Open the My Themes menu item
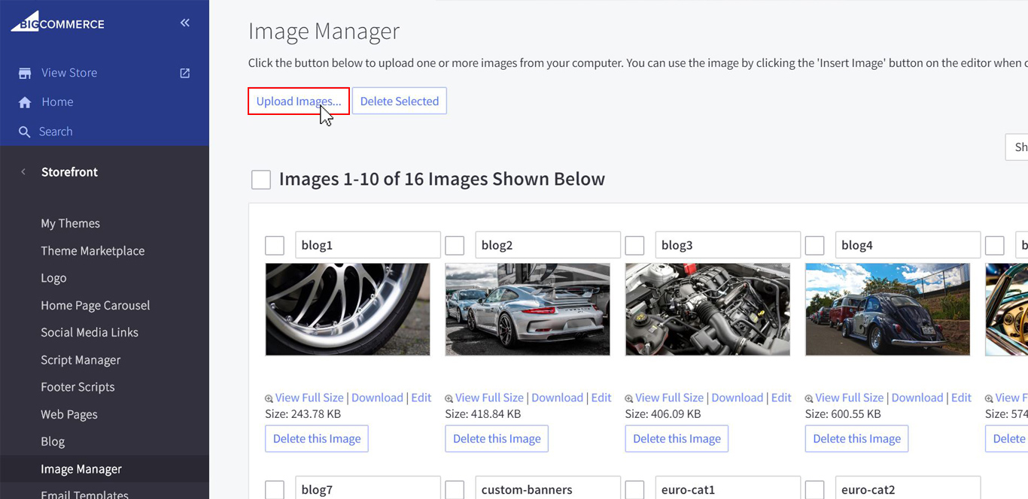Image resolution: width=1028 pixels, height=499 pixels. [70, 223]
